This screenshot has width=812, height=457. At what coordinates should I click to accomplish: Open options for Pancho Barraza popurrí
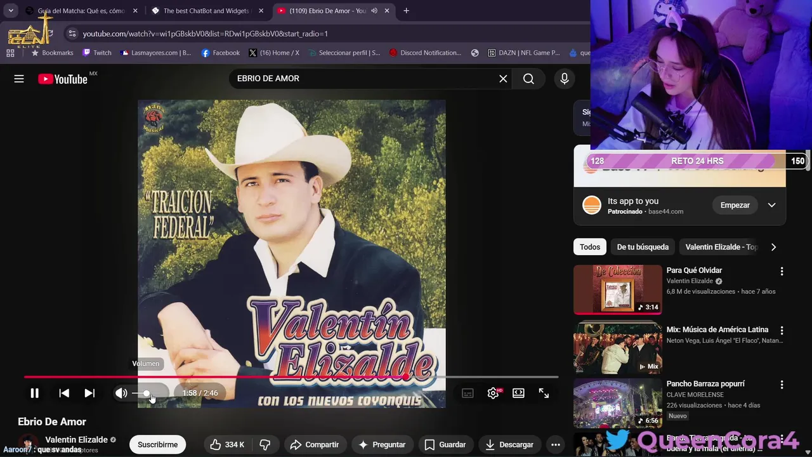click(x=782, y=385)
